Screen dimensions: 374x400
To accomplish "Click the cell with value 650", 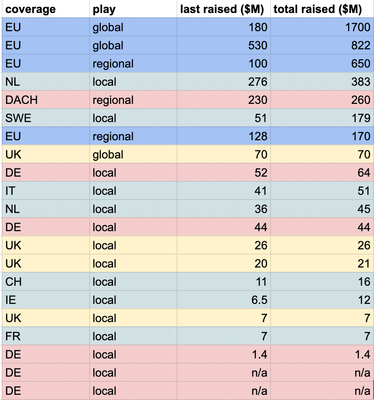I will click(322, 64).
